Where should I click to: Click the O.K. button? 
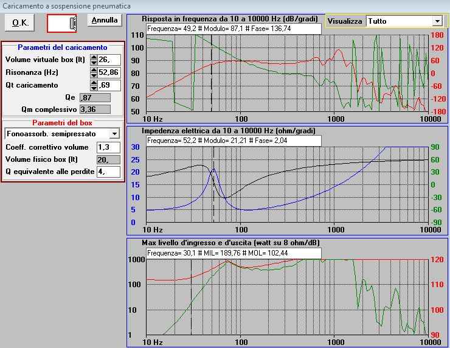tap(20, 23)
